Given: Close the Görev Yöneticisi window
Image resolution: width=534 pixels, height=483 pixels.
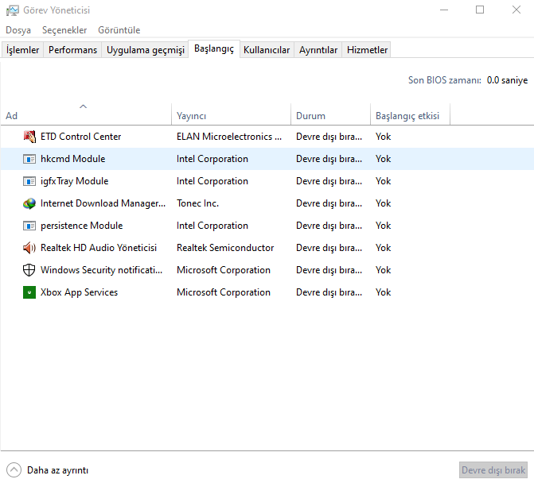Looking at the screenshot, I should click(516, 10).
